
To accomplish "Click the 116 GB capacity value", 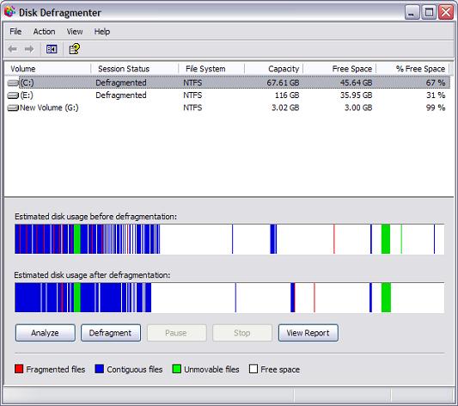I will (x=287, y=95).
